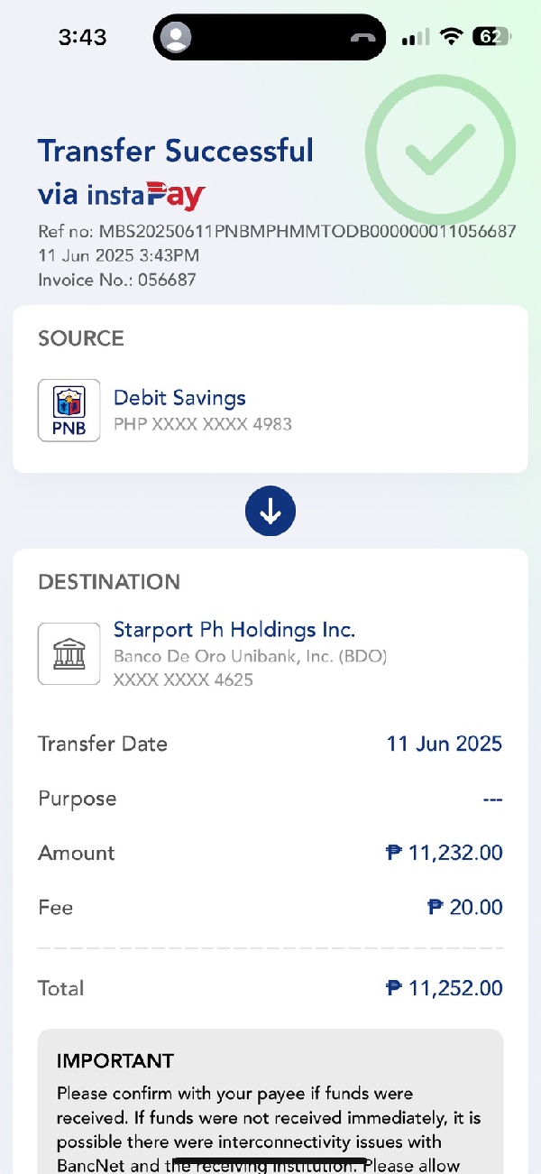Select the Debit Savings source account
541x1174 pixels.
pos(179,398)
